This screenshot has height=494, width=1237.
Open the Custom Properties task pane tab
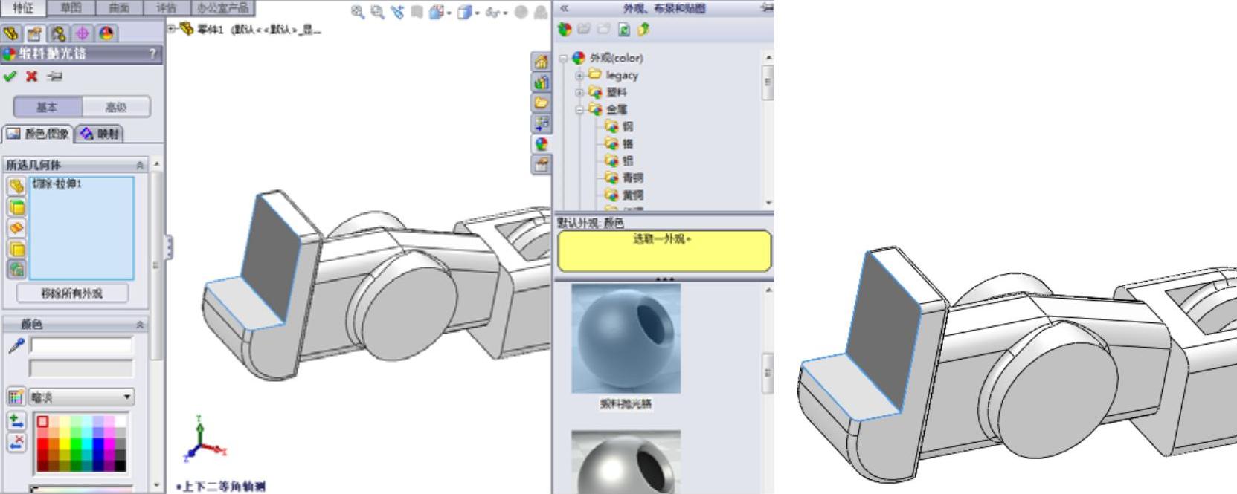point(542,164)
